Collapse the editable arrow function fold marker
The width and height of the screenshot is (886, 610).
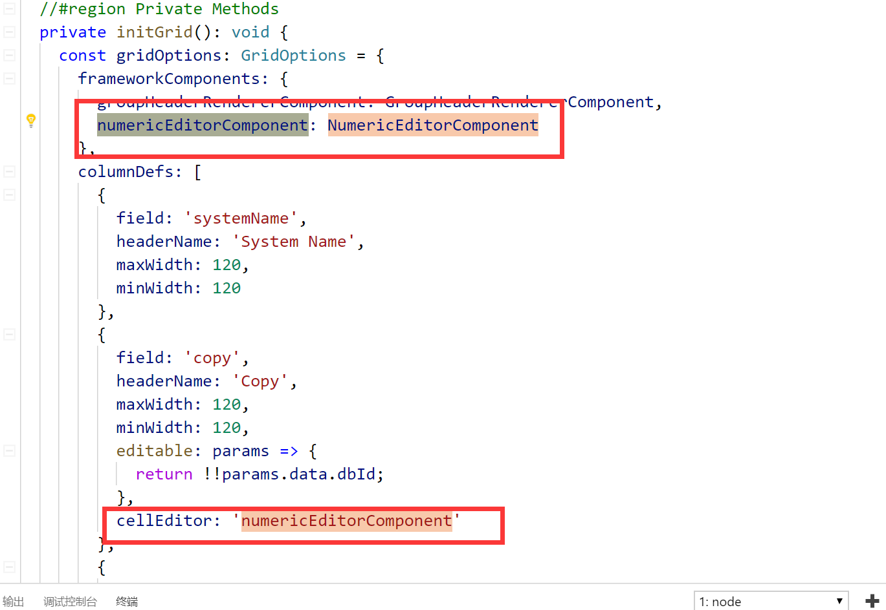[x=8, y=450]
